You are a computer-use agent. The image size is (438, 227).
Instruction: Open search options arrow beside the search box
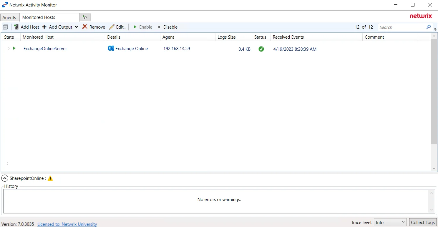[435, 29]
